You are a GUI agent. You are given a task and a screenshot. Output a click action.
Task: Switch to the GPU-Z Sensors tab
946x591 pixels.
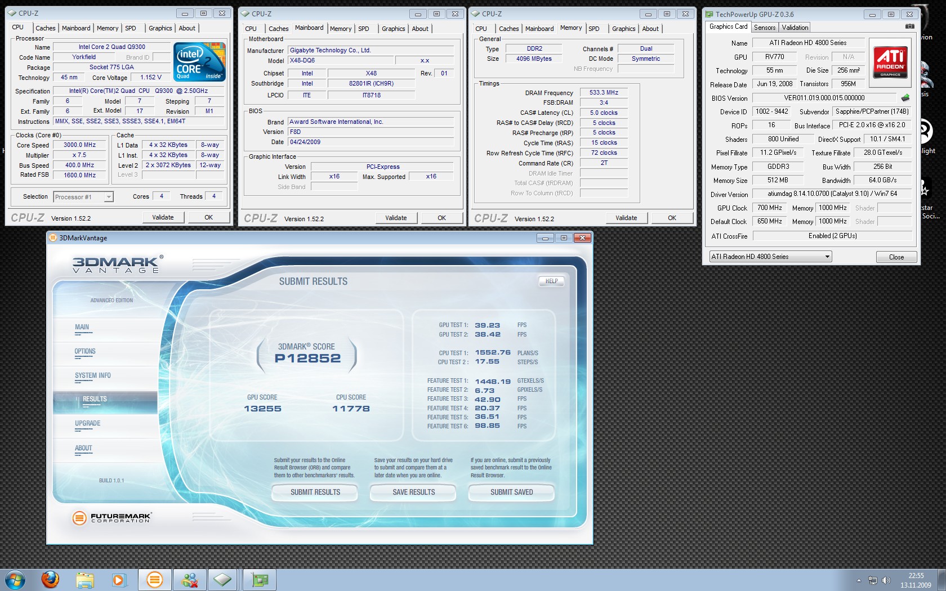tap(765, 27)
